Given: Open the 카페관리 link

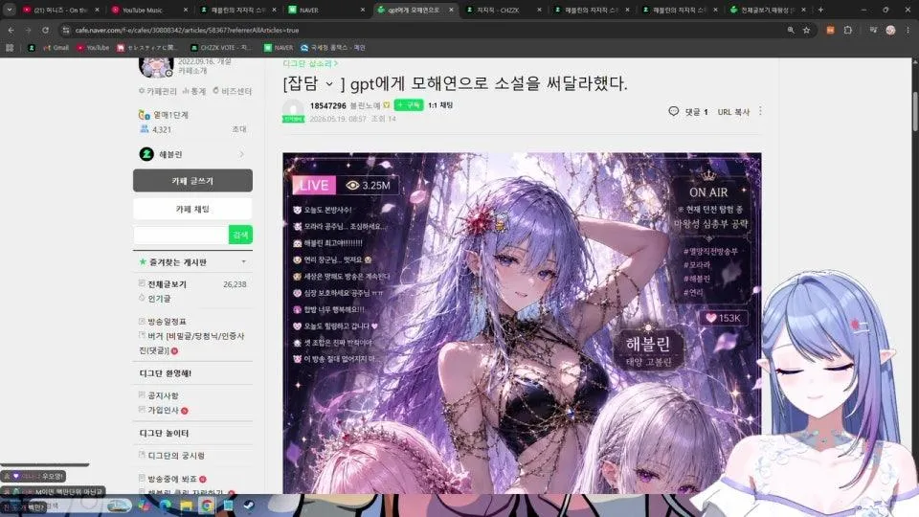Looking at the screenshot, I should [157, 92].
